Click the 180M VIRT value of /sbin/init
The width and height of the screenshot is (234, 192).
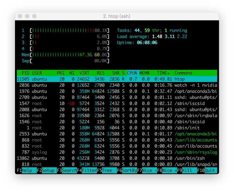tap(84, 128)
